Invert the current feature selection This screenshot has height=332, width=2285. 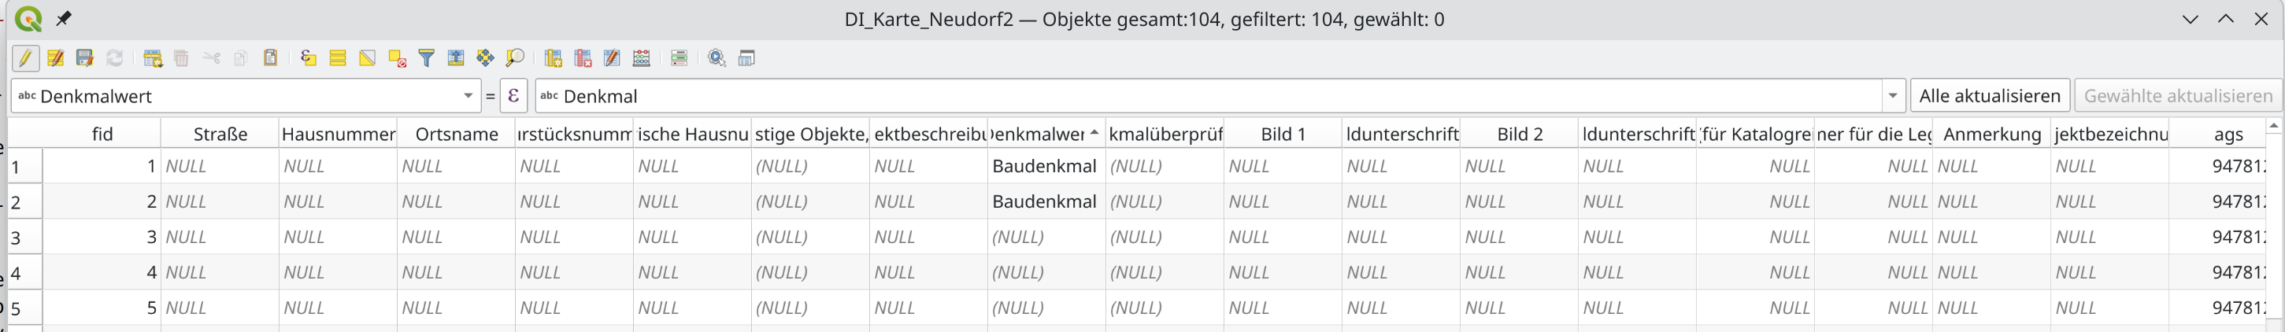367,58
